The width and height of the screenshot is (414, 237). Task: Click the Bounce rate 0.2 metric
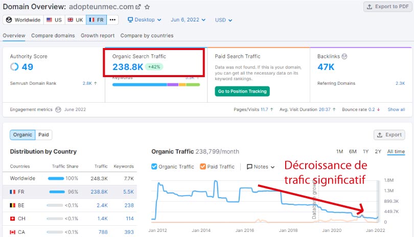(361, 109)
